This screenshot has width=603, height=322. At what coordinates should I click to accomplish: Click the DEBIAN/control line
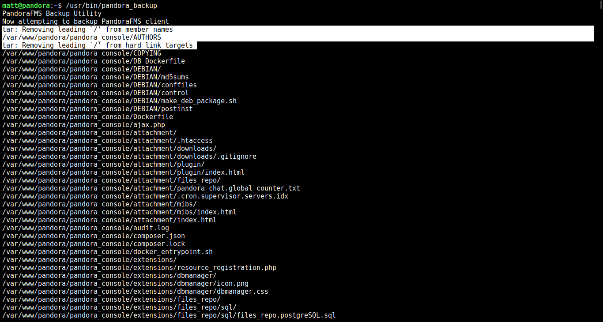click(x=95, y=93)
